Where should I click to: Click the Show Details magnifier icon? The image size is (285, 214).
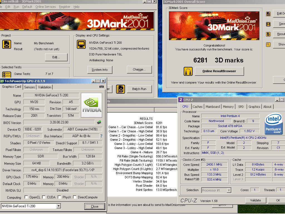268,44
